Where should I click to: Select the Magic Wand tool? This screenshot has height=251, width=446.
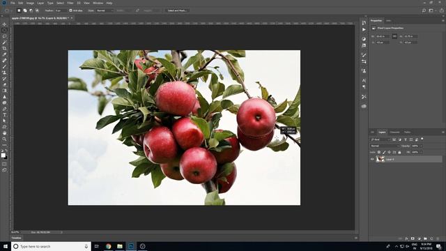pos(4,42)
